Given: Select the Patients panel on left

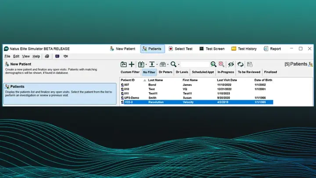Looking at the screenshot, I should [60, 94].
